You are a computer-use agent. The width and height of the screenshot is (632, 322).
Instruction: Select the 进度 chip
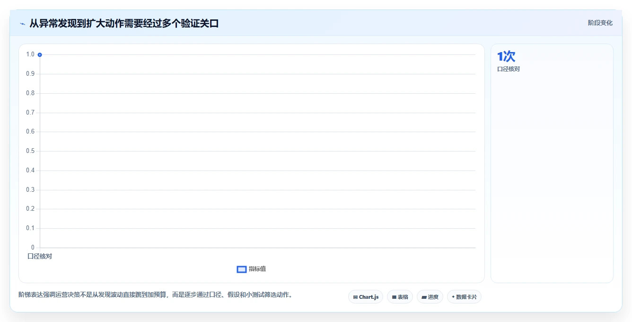click(430, 297)
